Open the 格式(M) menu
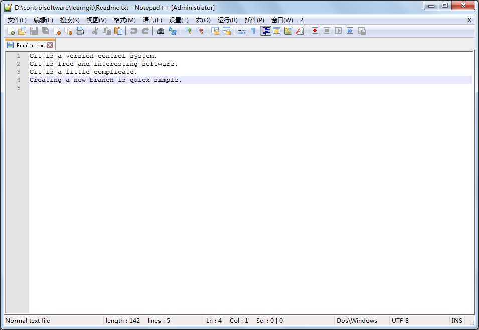 coord(124,20)
